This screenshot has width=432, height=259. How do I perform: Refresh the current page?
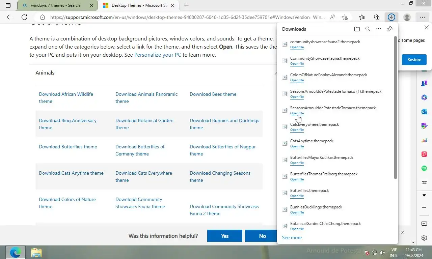pyautogui.click(x=24, y=17)
